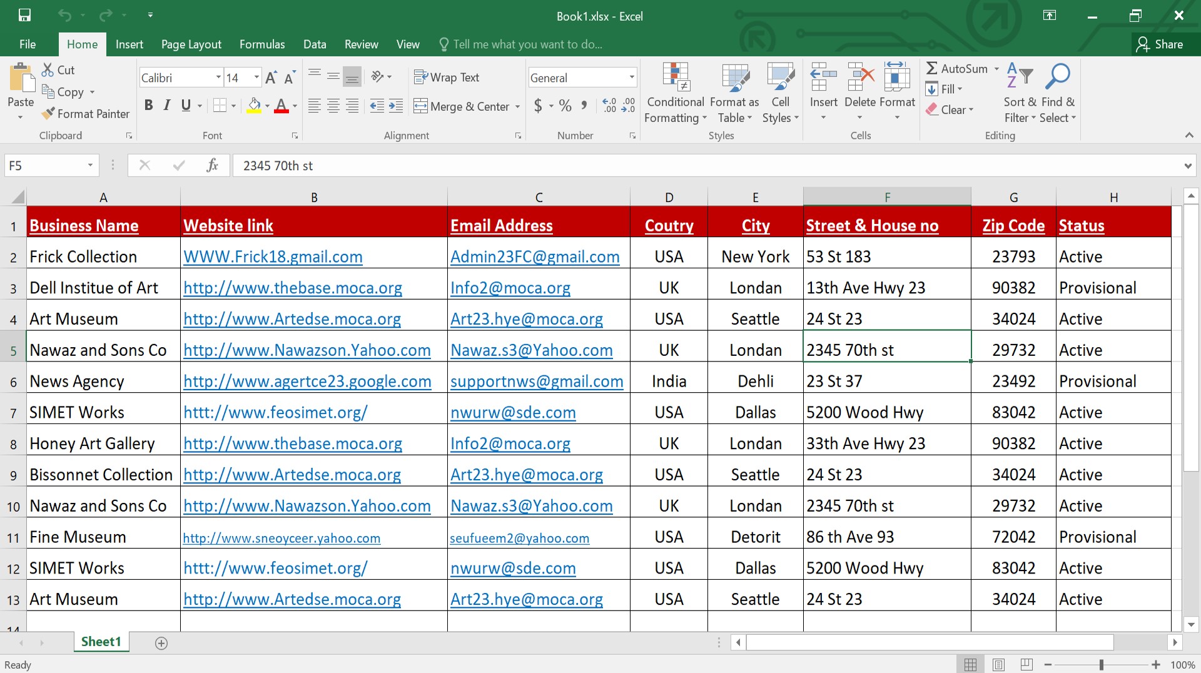Collapse the ribbon with the chevron arrow

[1189, 134]
